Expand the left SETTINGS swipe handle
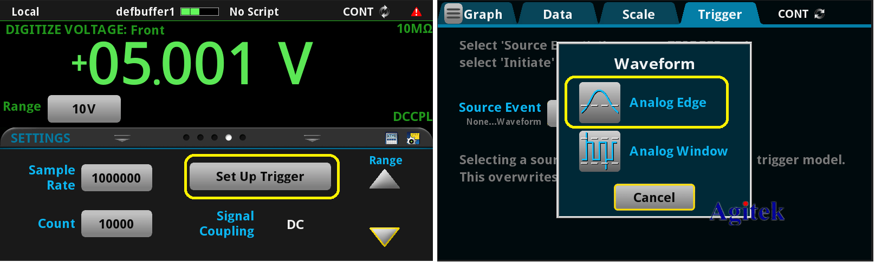The width and height of the screenshot is (875, 262). 122,138
